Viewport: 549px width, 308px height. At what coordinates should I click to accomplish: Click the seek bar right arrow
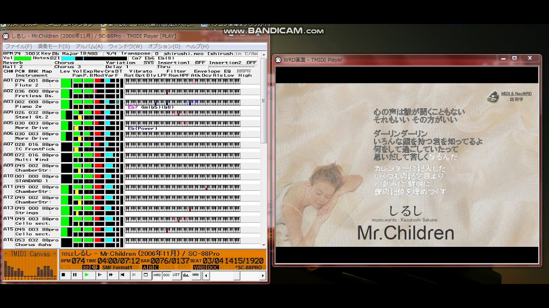click(263, 276)
